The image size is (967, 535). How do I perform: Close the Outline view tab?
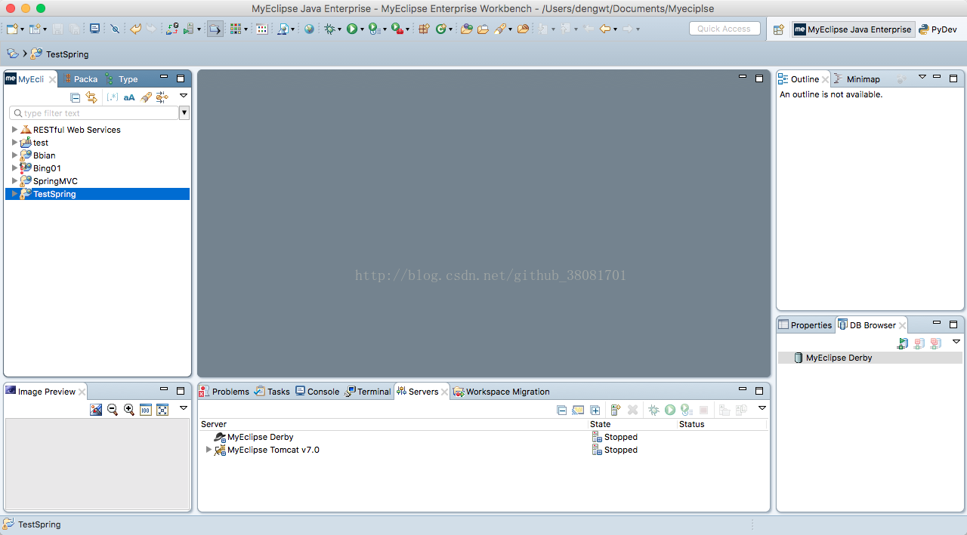tap(826, 79)
